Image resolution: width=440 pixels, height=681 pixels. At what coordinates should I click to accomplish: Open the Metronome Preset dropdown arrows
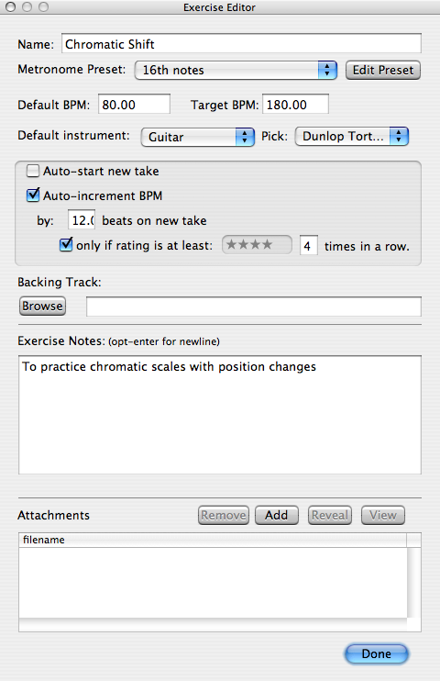327,70
